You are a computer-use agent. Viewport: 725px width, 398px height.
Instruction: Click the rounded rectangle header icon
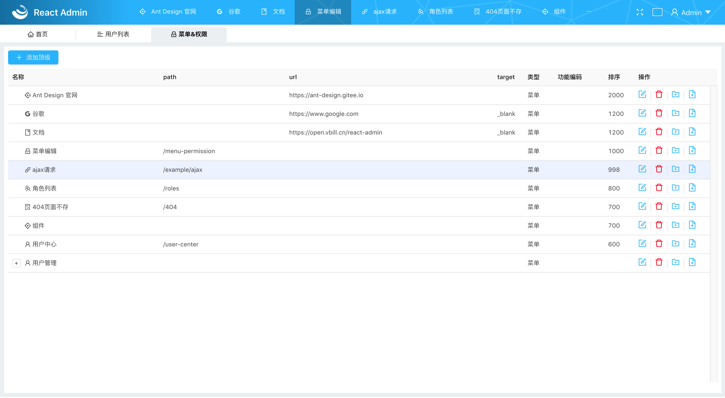[x=657, y=12]
